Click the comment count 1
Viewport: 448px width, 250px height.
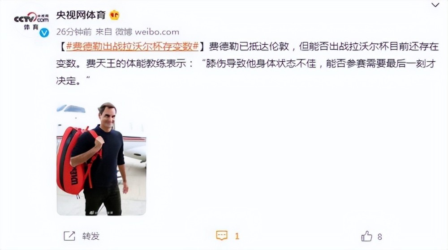[237, 236]
